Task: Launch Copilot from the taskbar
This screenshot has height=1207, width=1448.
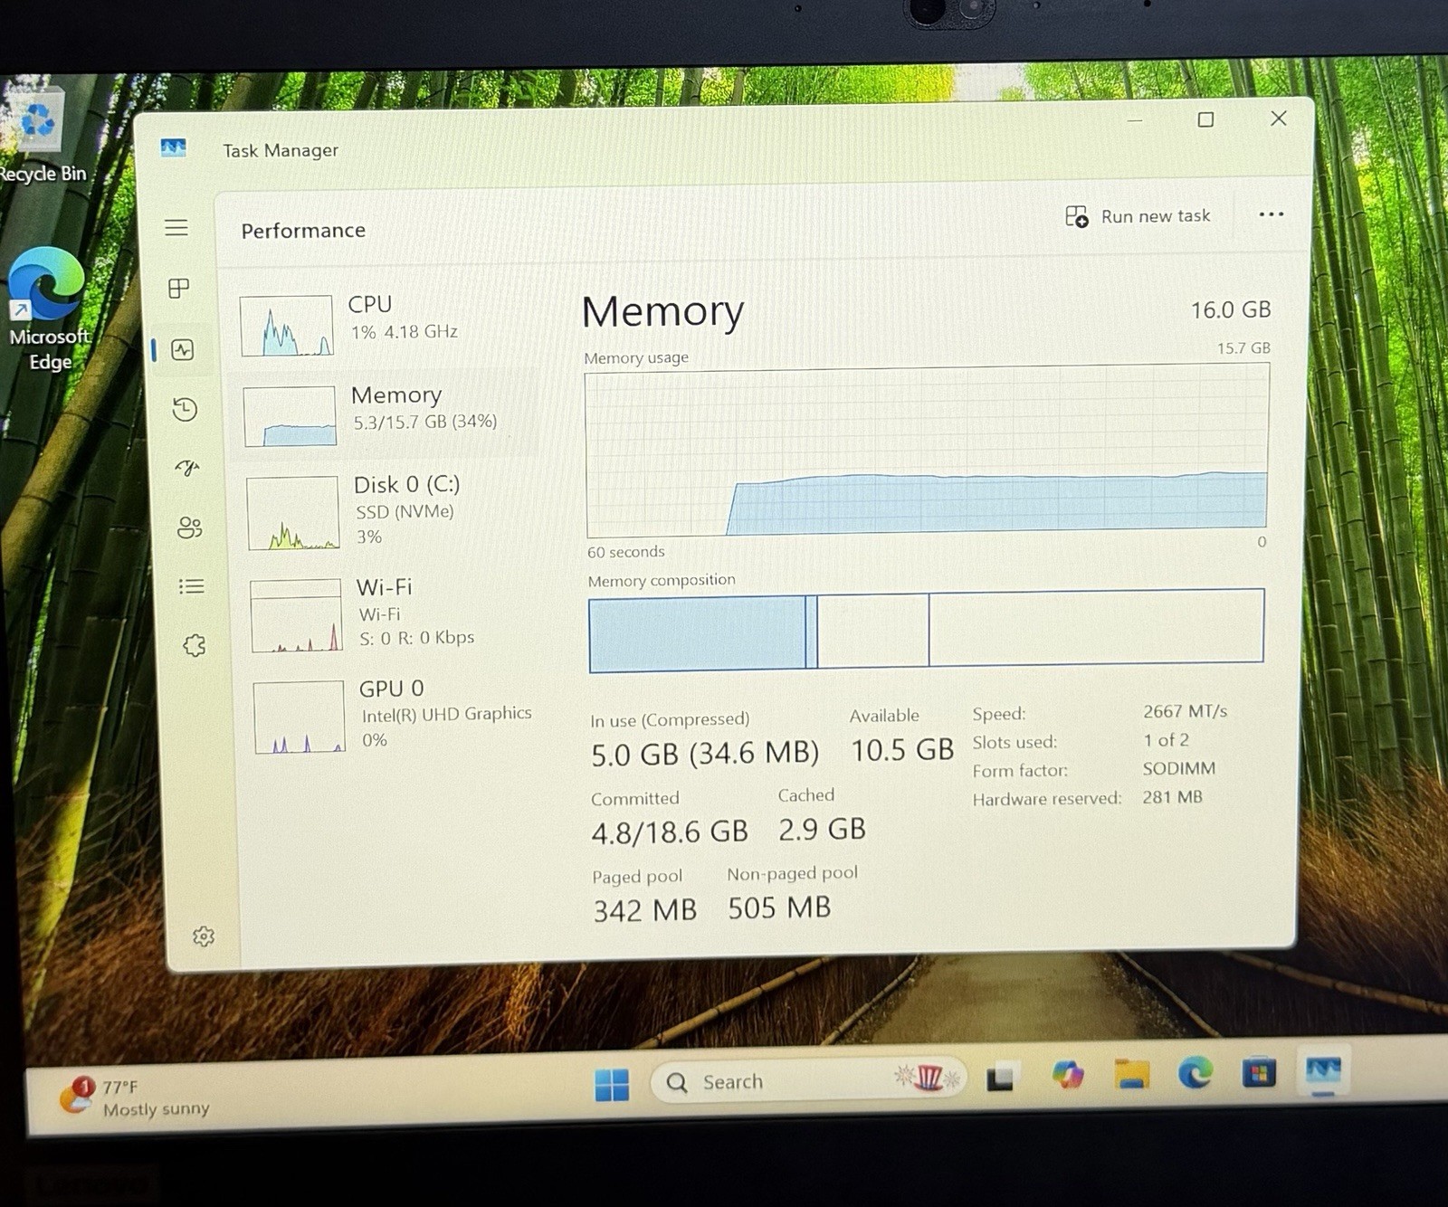Action: (x=1068, y=1075)
